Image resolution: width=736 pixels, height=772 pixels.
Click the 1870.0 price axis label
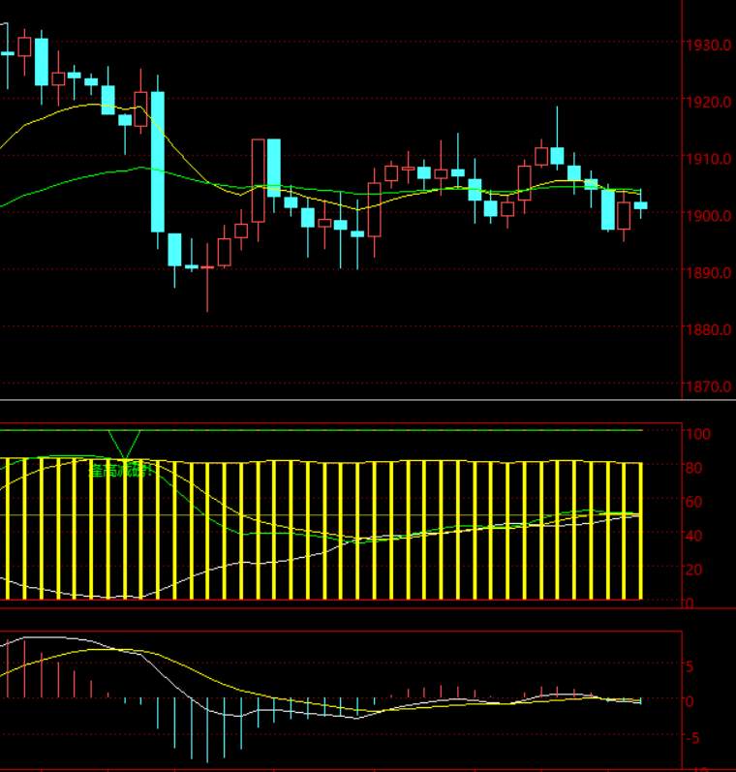709,386
